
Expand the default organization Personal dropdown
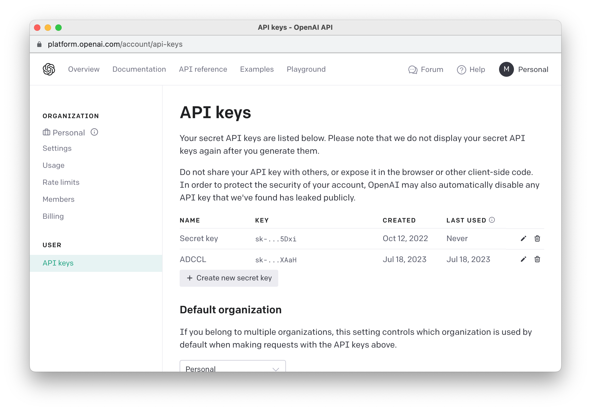pyautogui.click(x=233, y=368)
